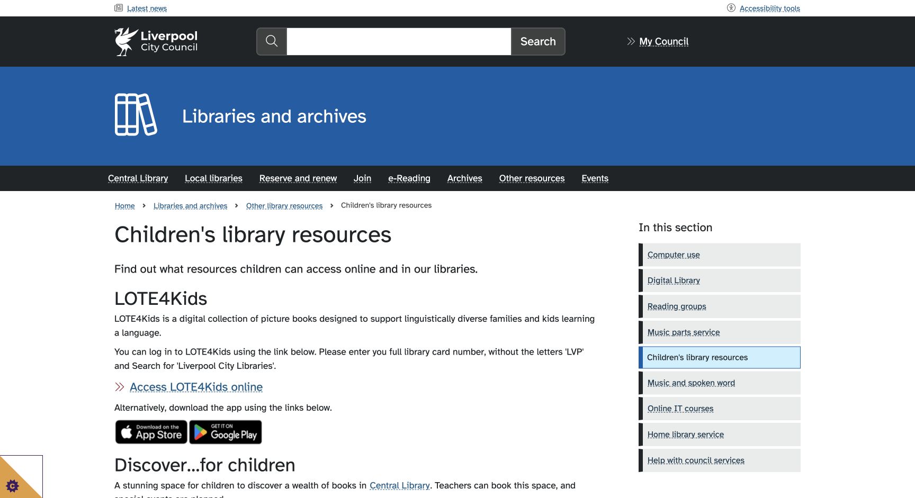Focus the site search text field
Image resolution: width=915 pixels, height=498 pixels.
(x=399, y=41)
